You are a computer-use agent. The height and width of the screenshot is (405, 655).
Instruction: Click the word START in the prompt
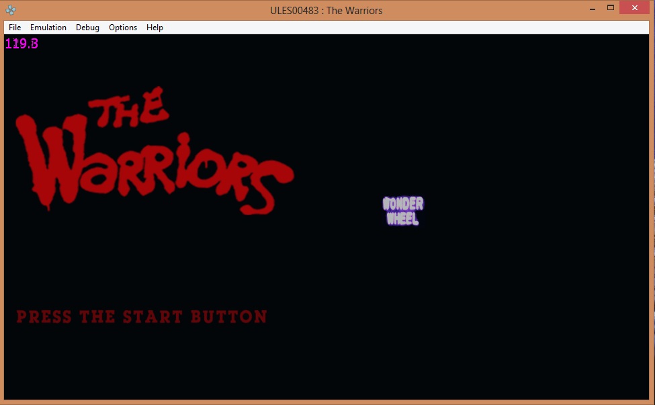152,316
